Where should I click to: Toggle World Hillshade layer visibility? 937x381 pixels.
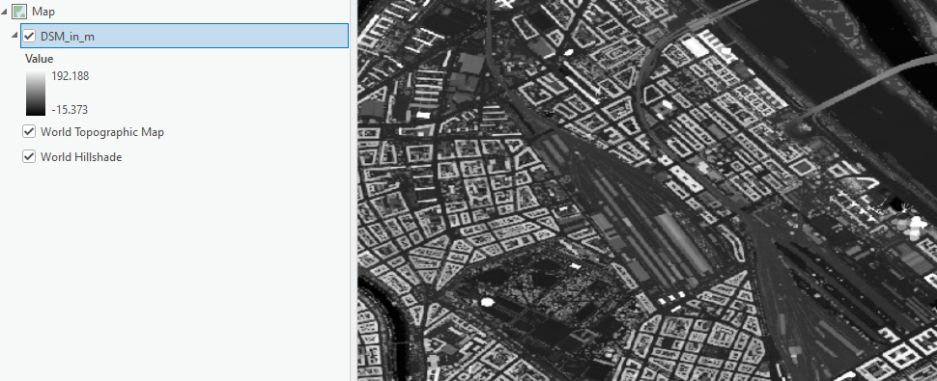(x=29, y=157)
